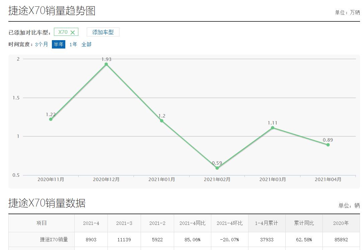Click the 2021年01月 axis label
The image size is (363, 250).
[x=162, y=179]
